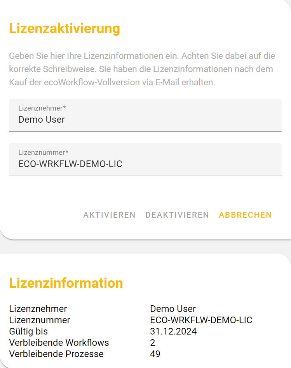Click Lizenznehmer label in Lizenzinformation table

tap(38, 309)
